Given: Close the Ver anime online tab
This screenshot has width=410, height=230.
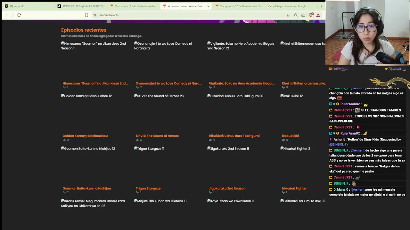Looking at the screenshot, I should pos(208,6).
